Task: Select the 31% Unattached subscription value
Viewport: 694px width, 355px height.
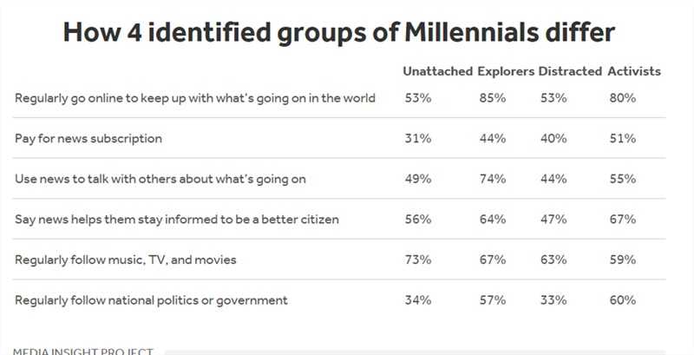Action: [418, 139]
